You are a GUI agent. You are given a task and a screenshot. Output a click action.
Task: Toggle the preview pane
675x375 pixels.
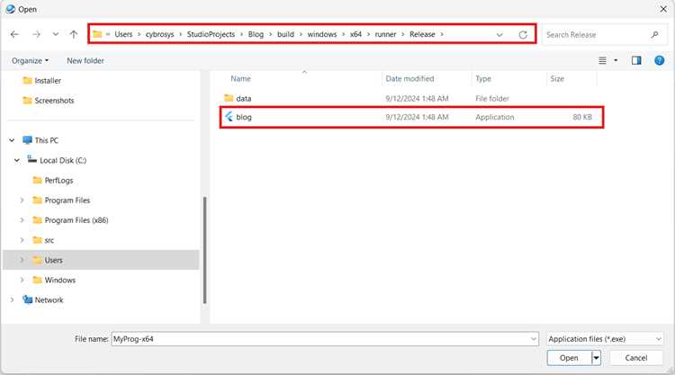pyautogui.click(x=636, y=60)
